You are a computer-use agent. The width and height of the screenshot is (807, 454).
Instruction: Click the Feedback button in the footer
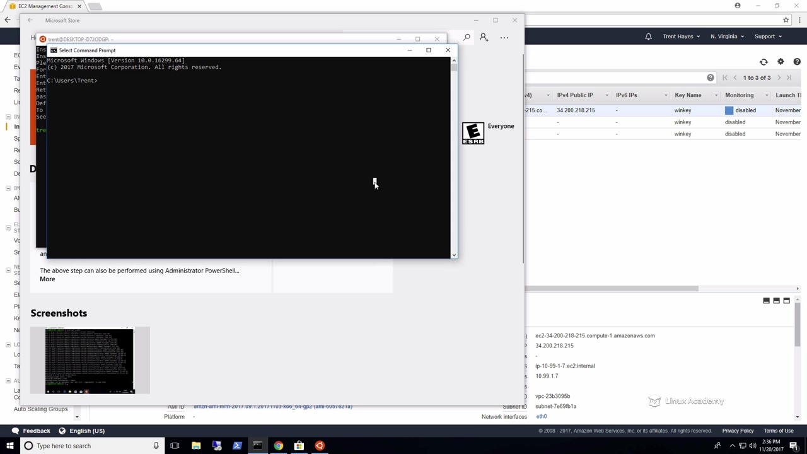pos(32,431)
